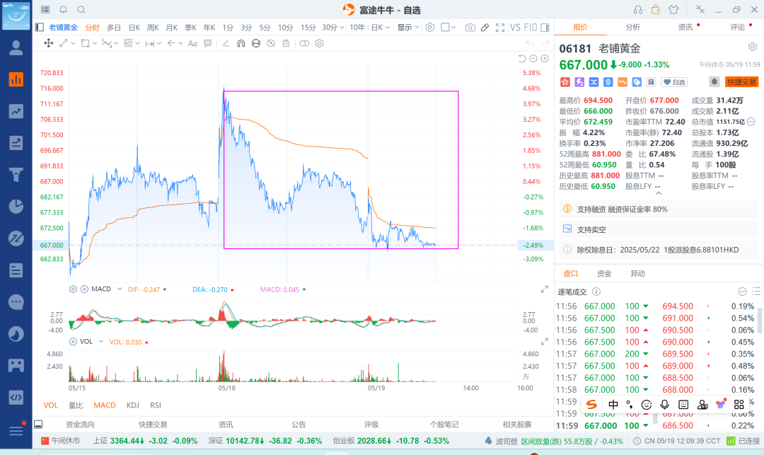
Task: Enter fullscreen chart mode
Action: pyautogui.click(x=500, y=28)
